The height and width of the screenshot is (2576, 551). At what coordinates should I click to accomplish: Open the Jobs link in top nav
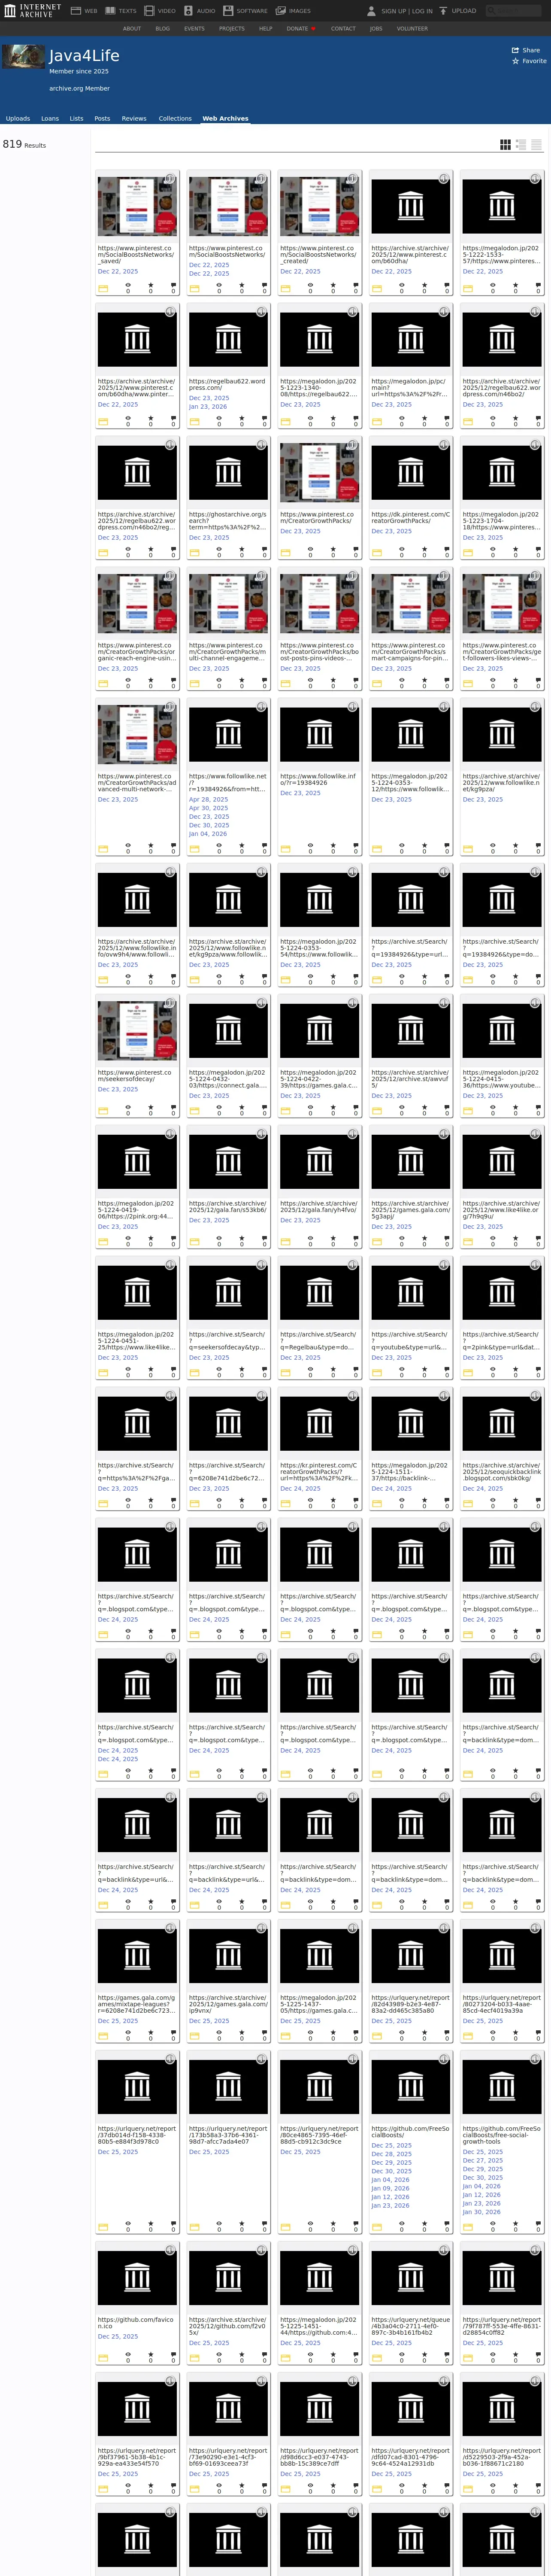point(376,29)
